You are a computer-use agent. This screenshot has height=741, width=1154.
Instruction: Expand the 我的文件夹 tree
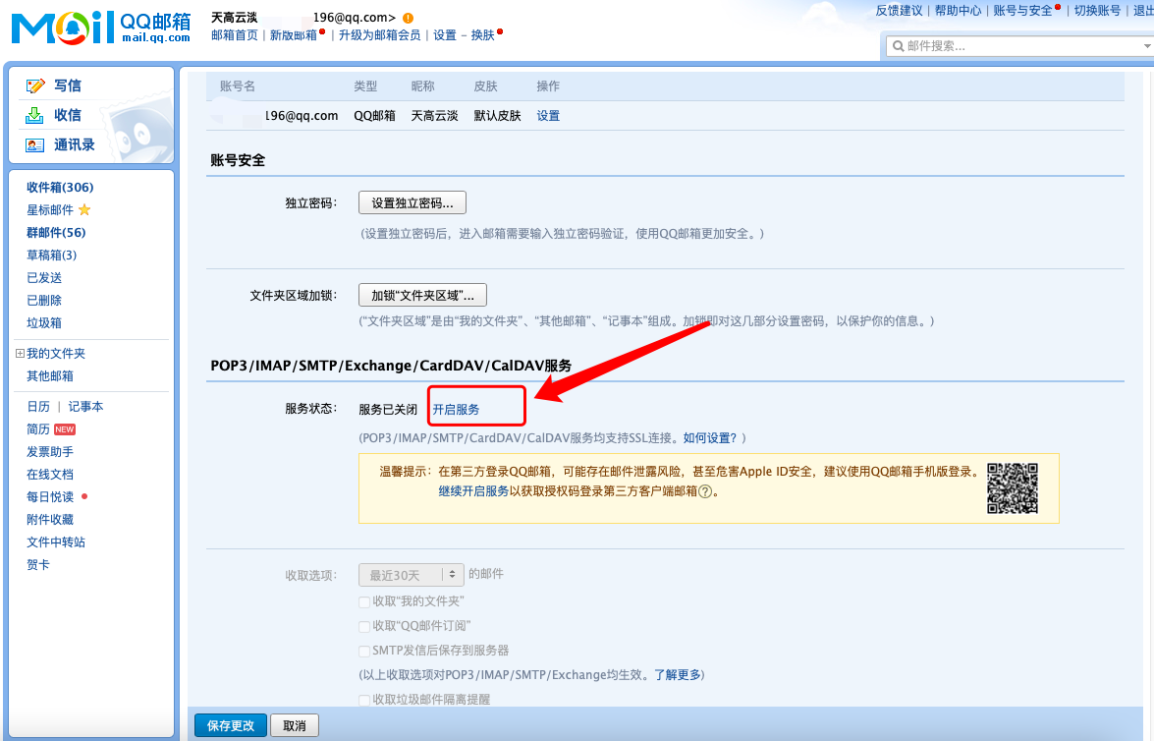pos(20,354)
